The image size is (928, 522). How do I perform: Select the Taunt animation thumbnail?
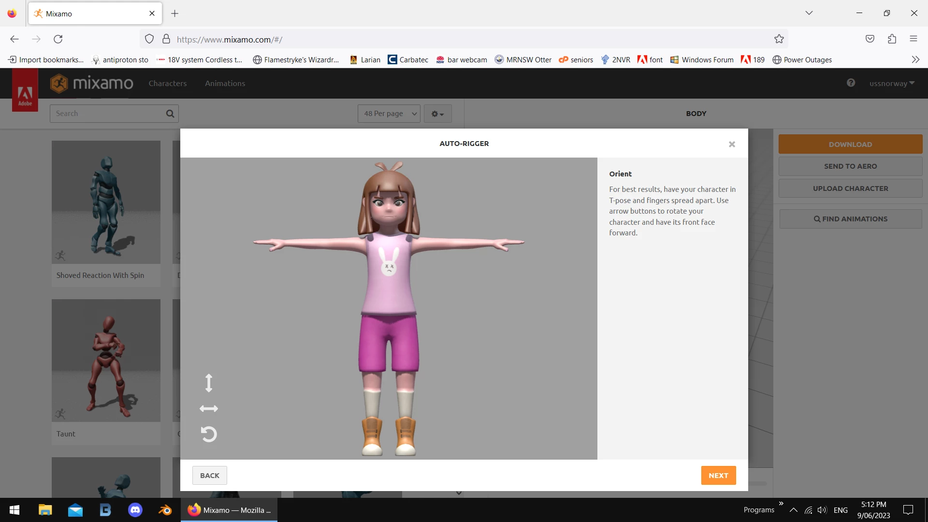(x=106, y=361)
